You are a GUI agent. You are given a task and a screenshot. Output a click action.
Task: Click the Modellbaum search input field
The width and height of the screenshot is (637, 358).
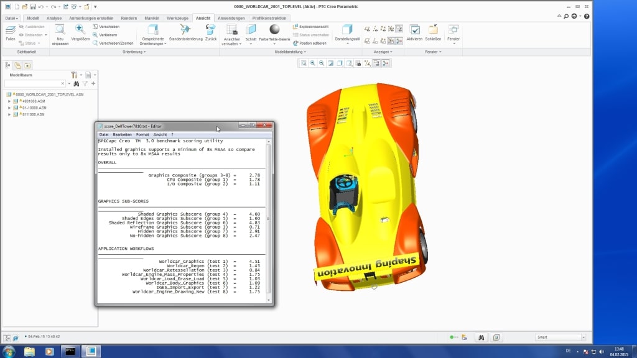[35, 84]
